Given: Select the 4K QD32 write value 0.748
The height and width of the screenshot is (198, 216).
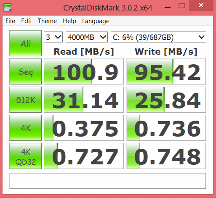Looking at the screenshot, I should pyautogui.click(x=166, y=156).
